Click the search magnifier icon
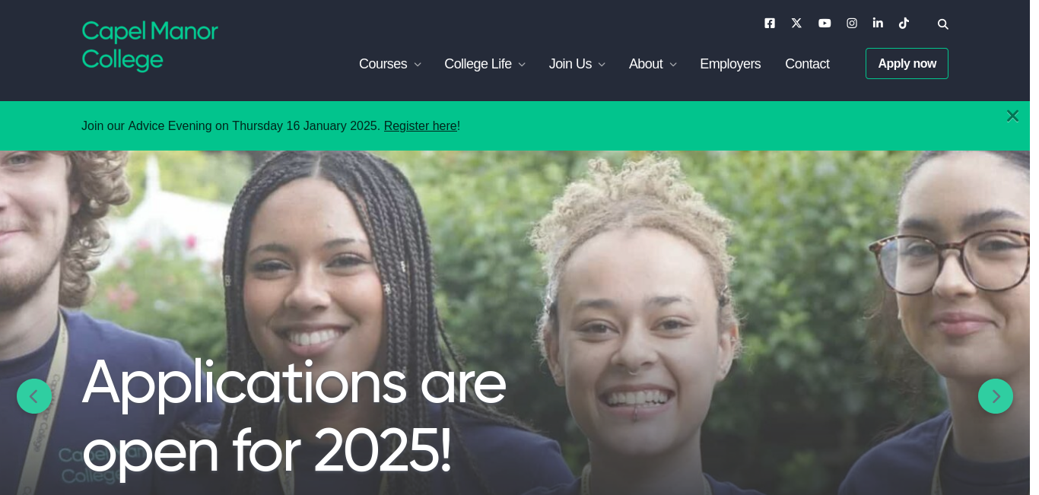 click(943, 24)
